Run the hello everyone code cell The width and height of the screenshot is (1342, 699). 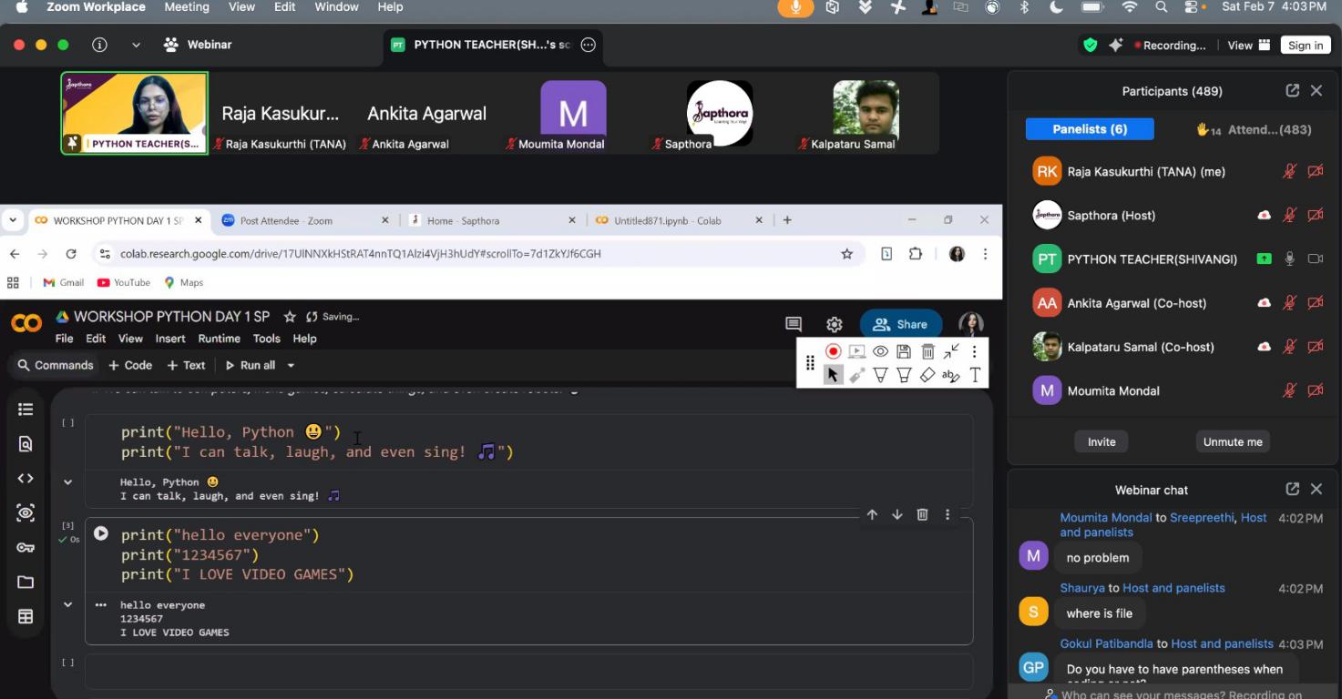[101, 534]
